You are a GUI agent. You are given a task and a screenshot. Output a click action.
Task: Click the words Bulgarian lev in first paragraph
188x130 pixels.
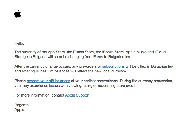119,57
